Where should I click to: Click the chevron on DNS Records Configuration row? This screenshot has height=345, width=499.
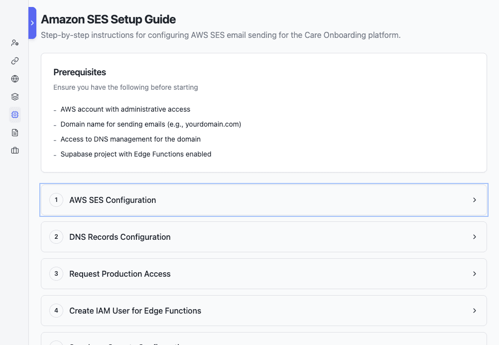[x=475, y=237]
